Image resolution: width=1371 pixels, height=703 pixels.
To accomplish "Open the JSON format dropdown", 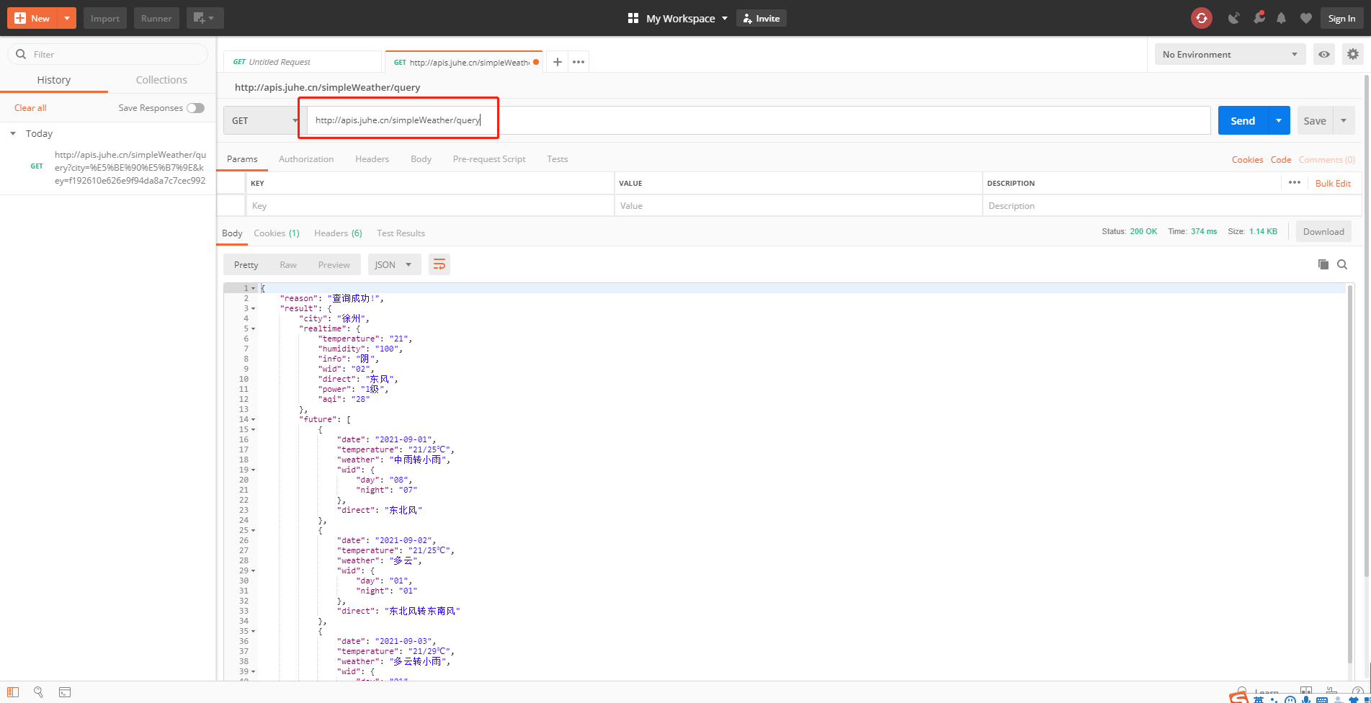I will tap(394, 265).
